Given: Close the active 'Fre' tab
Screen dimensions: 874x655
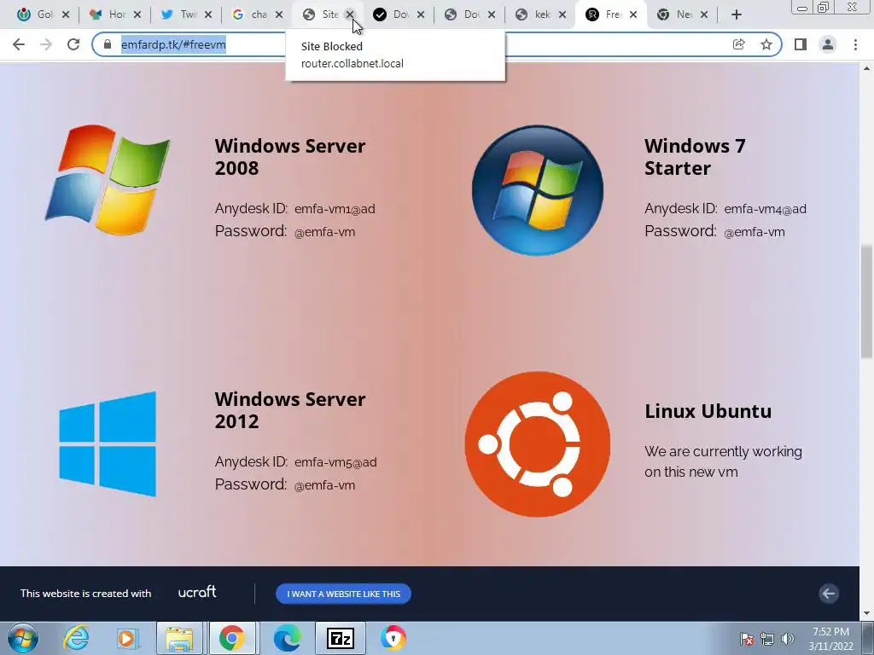Looking at the screenshot, I should pyautogui.click(x=633, y=15).
